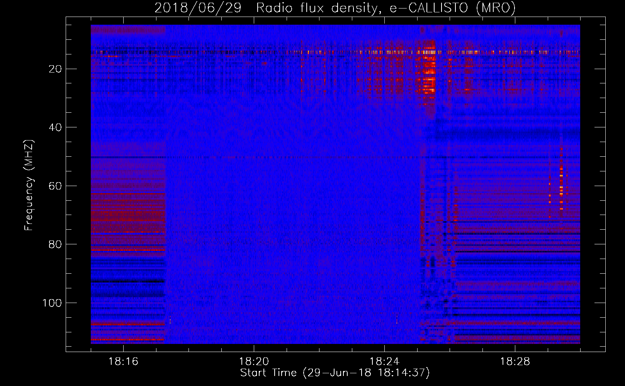Viewport: 625px width, 386px height.
Task: Click the "Start Time (29-Jun-18 18:14:37)" label
Action: (335, 373)
